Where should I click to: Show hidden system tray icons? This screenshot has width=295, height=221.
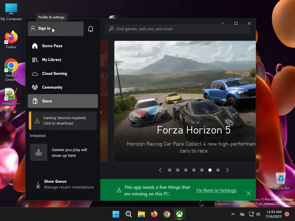point(233,214)
